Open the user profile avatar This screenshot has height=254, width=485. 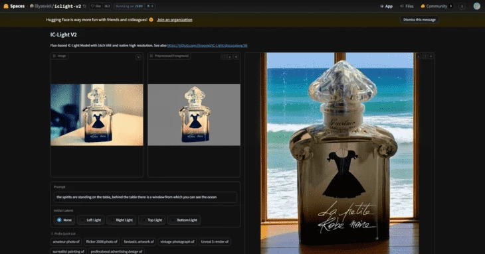pos(476,6)
